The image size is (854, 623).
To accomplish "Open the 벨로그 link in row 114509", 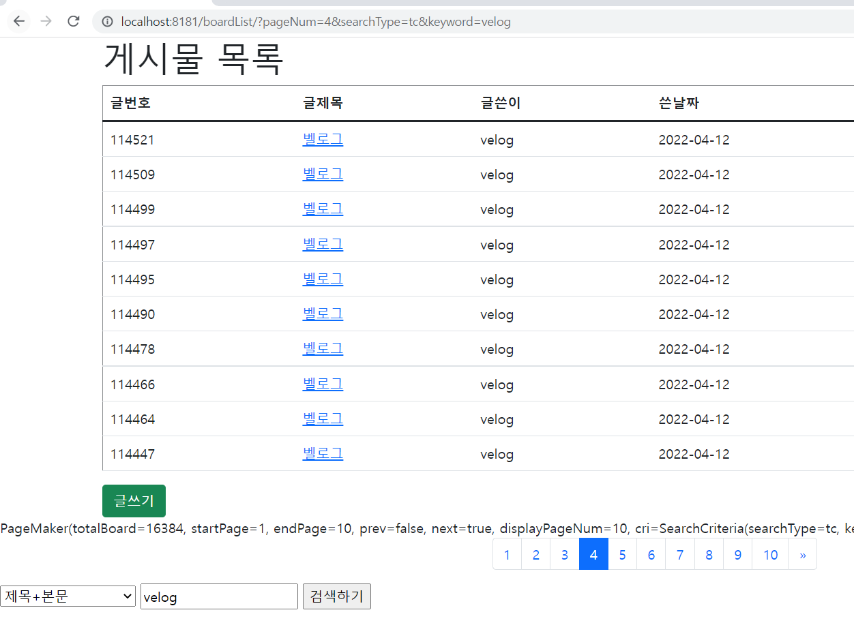I will point(323,174).
